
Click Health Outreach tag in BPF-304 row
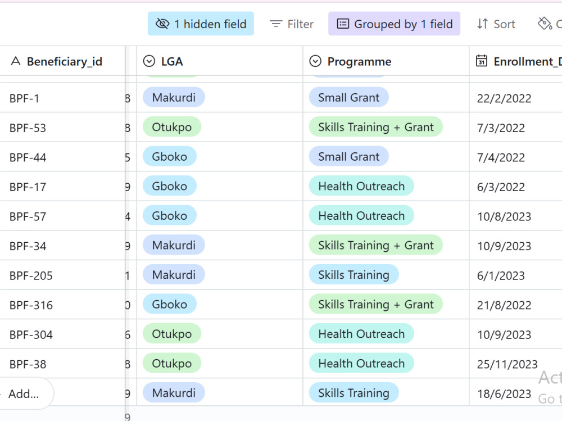pyautogui.click(x=361, y=333)
